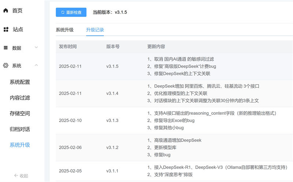This screenshot has height=182, width=293.
Task: Click the 2025-02-11 date in v3.1.4 row
Action: (70, 94)
